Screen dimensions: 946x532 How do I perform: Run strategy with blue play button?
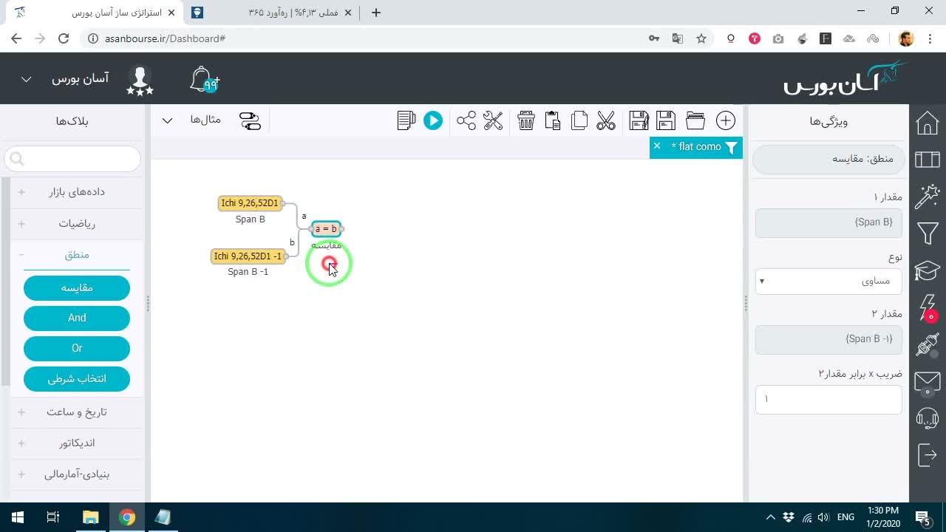pyautogui.click(x=433, y=120)
